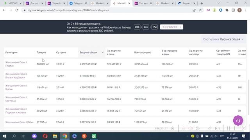Open the Extensions puzzle menu
The width and height of the screenshot is (250, 140).
[x=227, y=10]
